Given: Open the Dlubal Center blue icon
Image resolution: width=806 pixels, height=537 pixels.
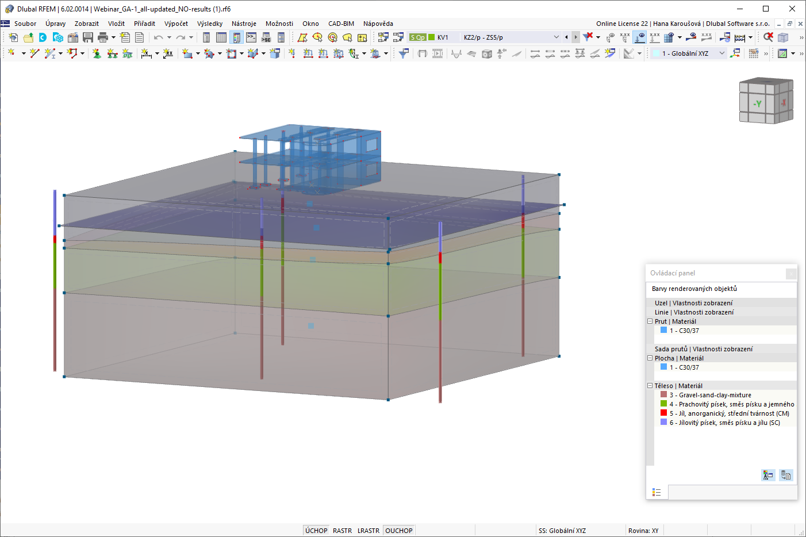Looking at the screenshot, I should (43, 37).
